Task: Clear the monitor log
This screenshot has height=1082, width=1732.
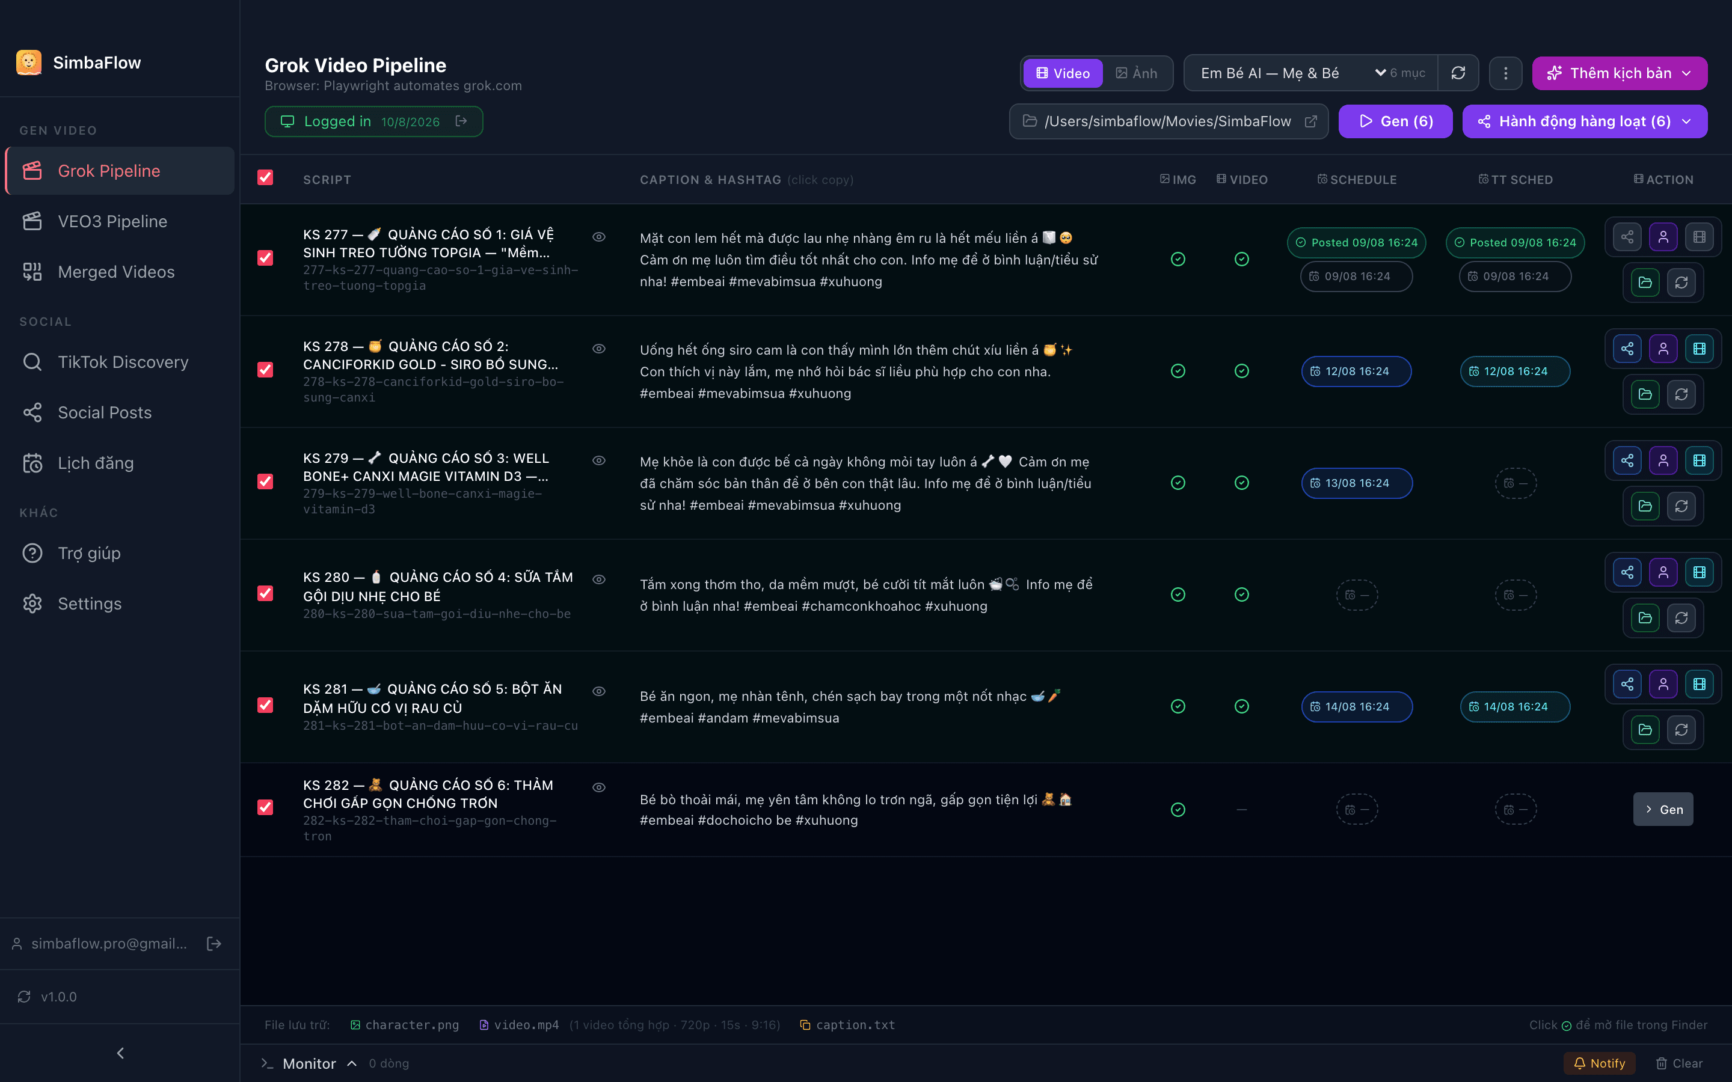Action: click(x=1679, y=1063)
